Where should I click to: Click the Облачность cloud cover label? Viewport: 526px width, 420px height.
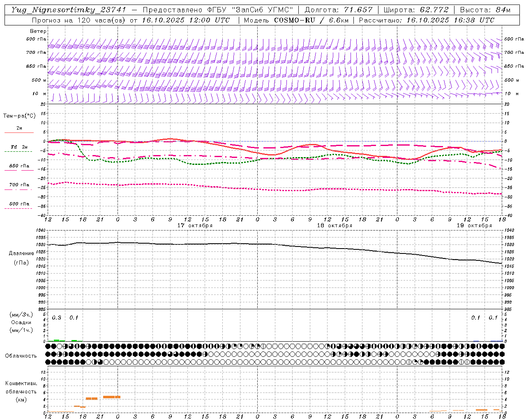[21, 356]
